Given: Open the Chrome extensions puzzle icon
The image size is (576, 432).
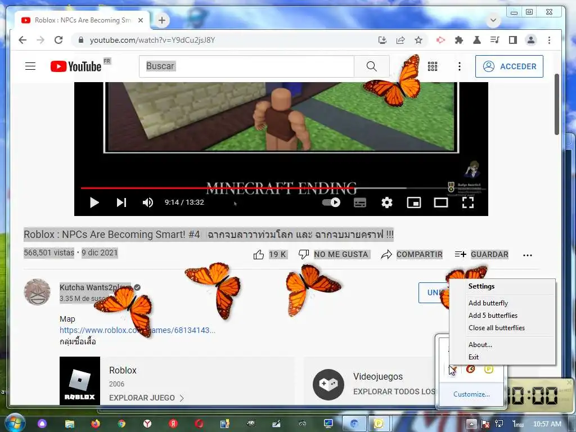Looking at the screenshot, I should point(459,40).
